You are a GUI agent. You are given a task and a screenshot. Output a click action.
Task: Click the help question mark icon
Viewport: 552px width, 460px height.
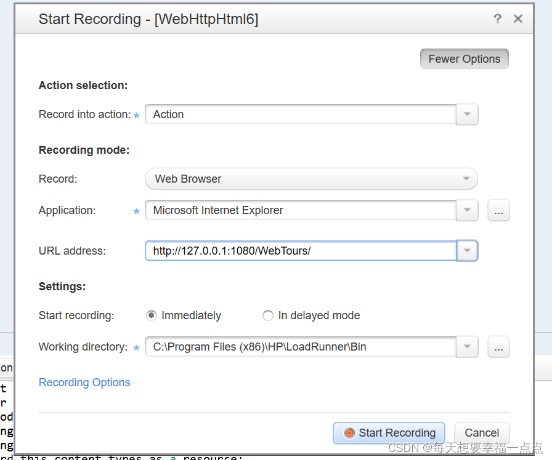[498, 19]
